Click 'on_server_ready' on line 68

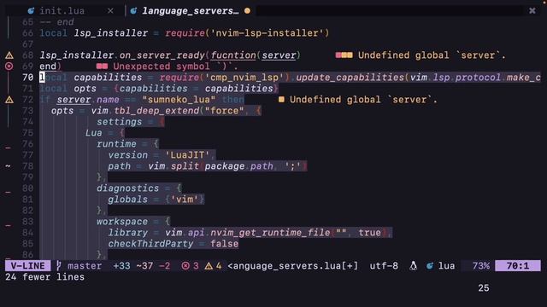pos(162,55)
